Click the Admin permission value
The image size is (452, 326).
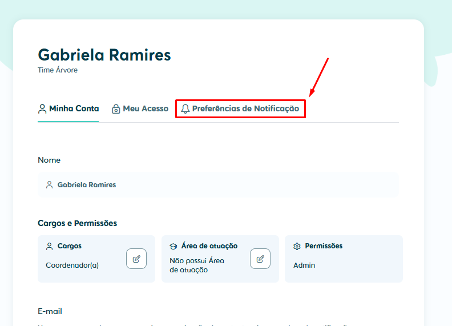[x=304, y=265]
